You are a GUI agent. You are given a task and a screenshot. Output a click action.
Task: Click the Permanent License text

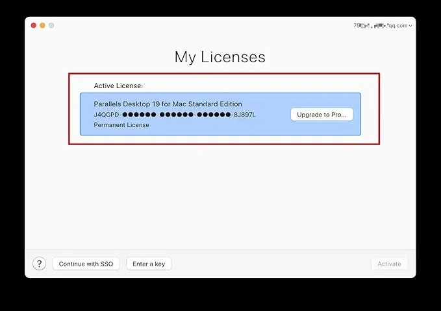click(121, 125)
